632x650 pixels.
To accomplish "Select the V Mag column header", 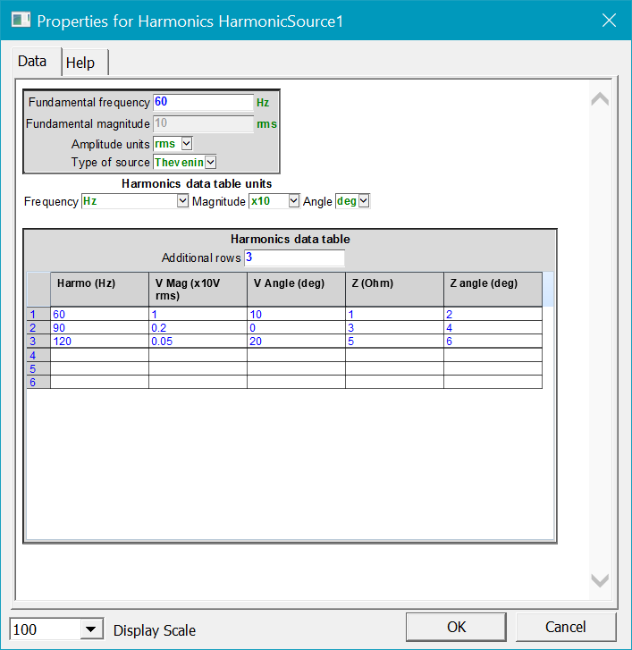I will pos(198,290).
